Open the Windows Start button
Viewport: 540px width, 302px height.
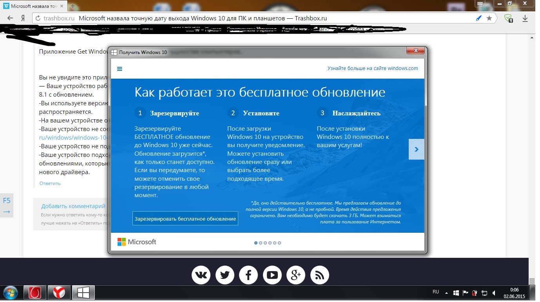click(x=11, y=293)
